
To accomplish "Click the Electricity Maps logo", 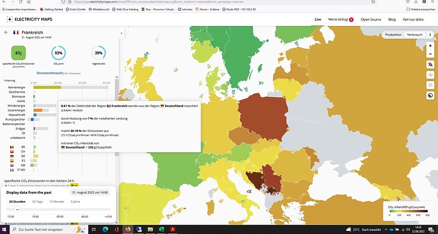I will [29, 19].
